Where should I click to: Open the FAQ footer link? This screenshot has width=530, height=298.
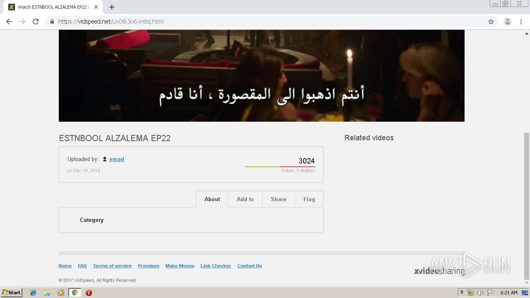click(82, 266)
